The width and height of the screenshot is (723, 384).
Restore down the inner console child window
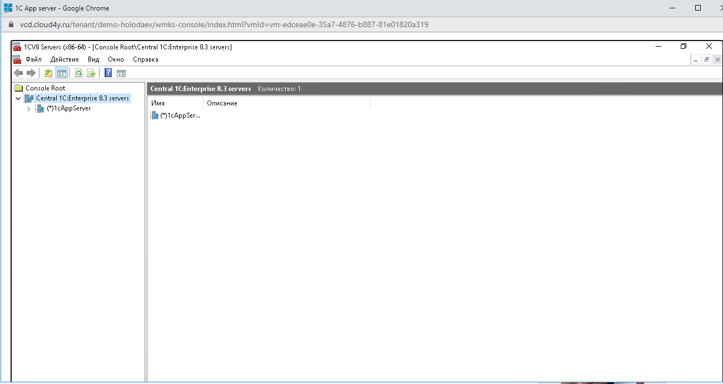[707, 59]
